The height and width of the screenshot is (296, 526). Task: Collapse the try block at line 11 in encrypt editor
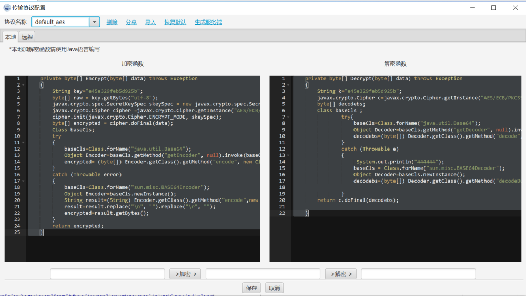click(23, 143)
